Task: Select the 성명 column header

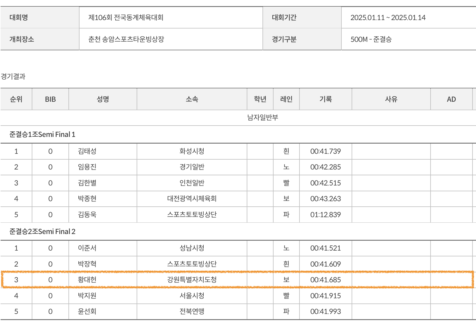Action: [103, 99]
